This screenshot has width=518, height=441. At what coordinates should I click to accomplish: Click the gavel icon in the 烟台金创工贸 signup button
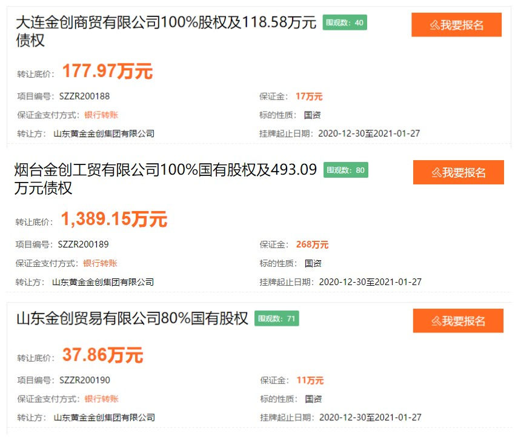pyautogui.click(x=436, y=173)
